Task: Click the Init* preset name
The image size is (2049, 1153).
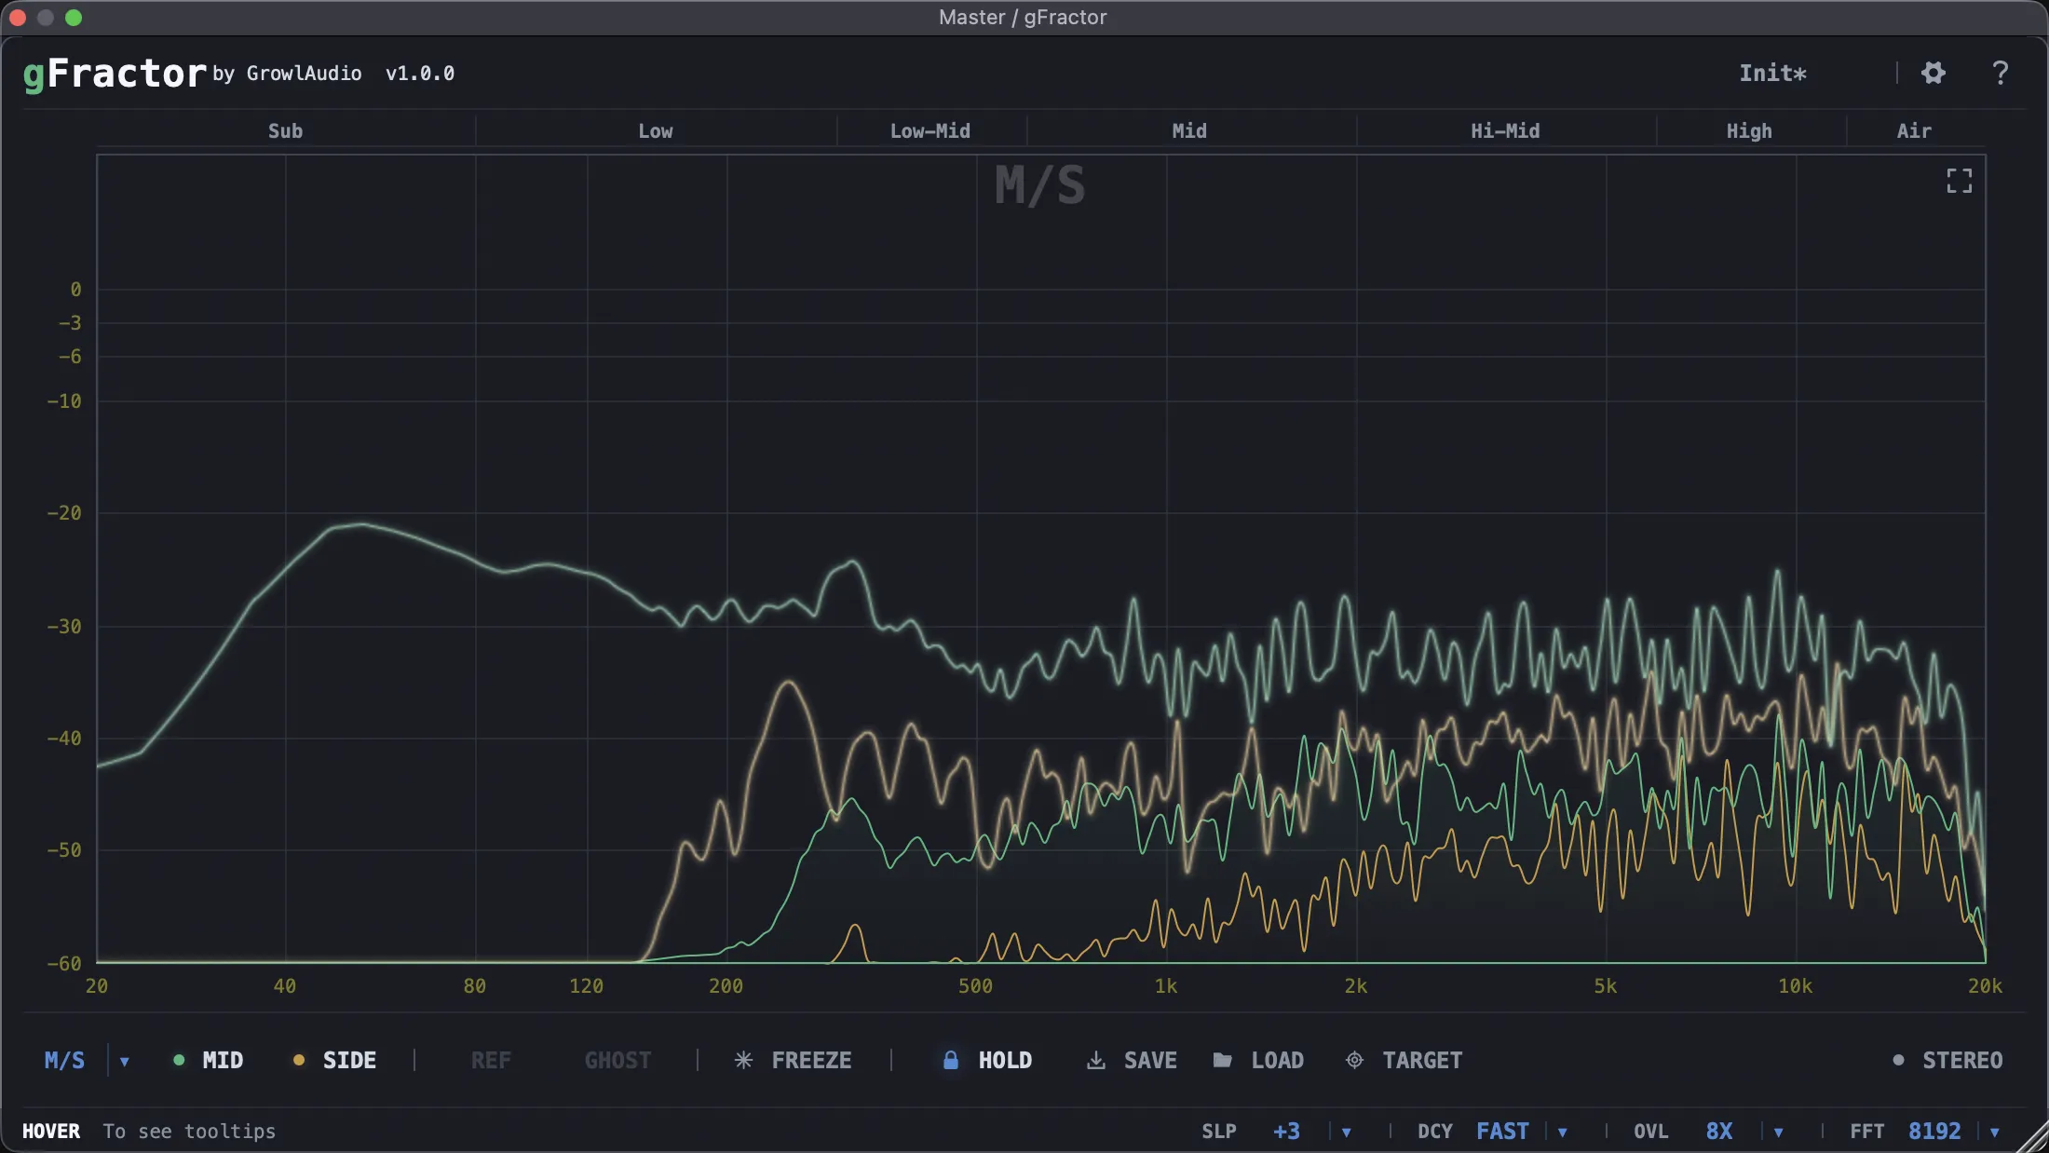Action: (1773, 73)
